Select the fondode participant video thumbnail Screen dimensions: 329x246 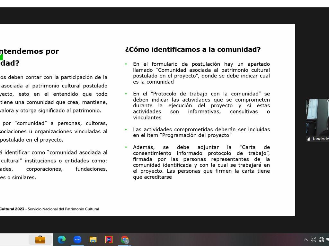click(317, 120)
